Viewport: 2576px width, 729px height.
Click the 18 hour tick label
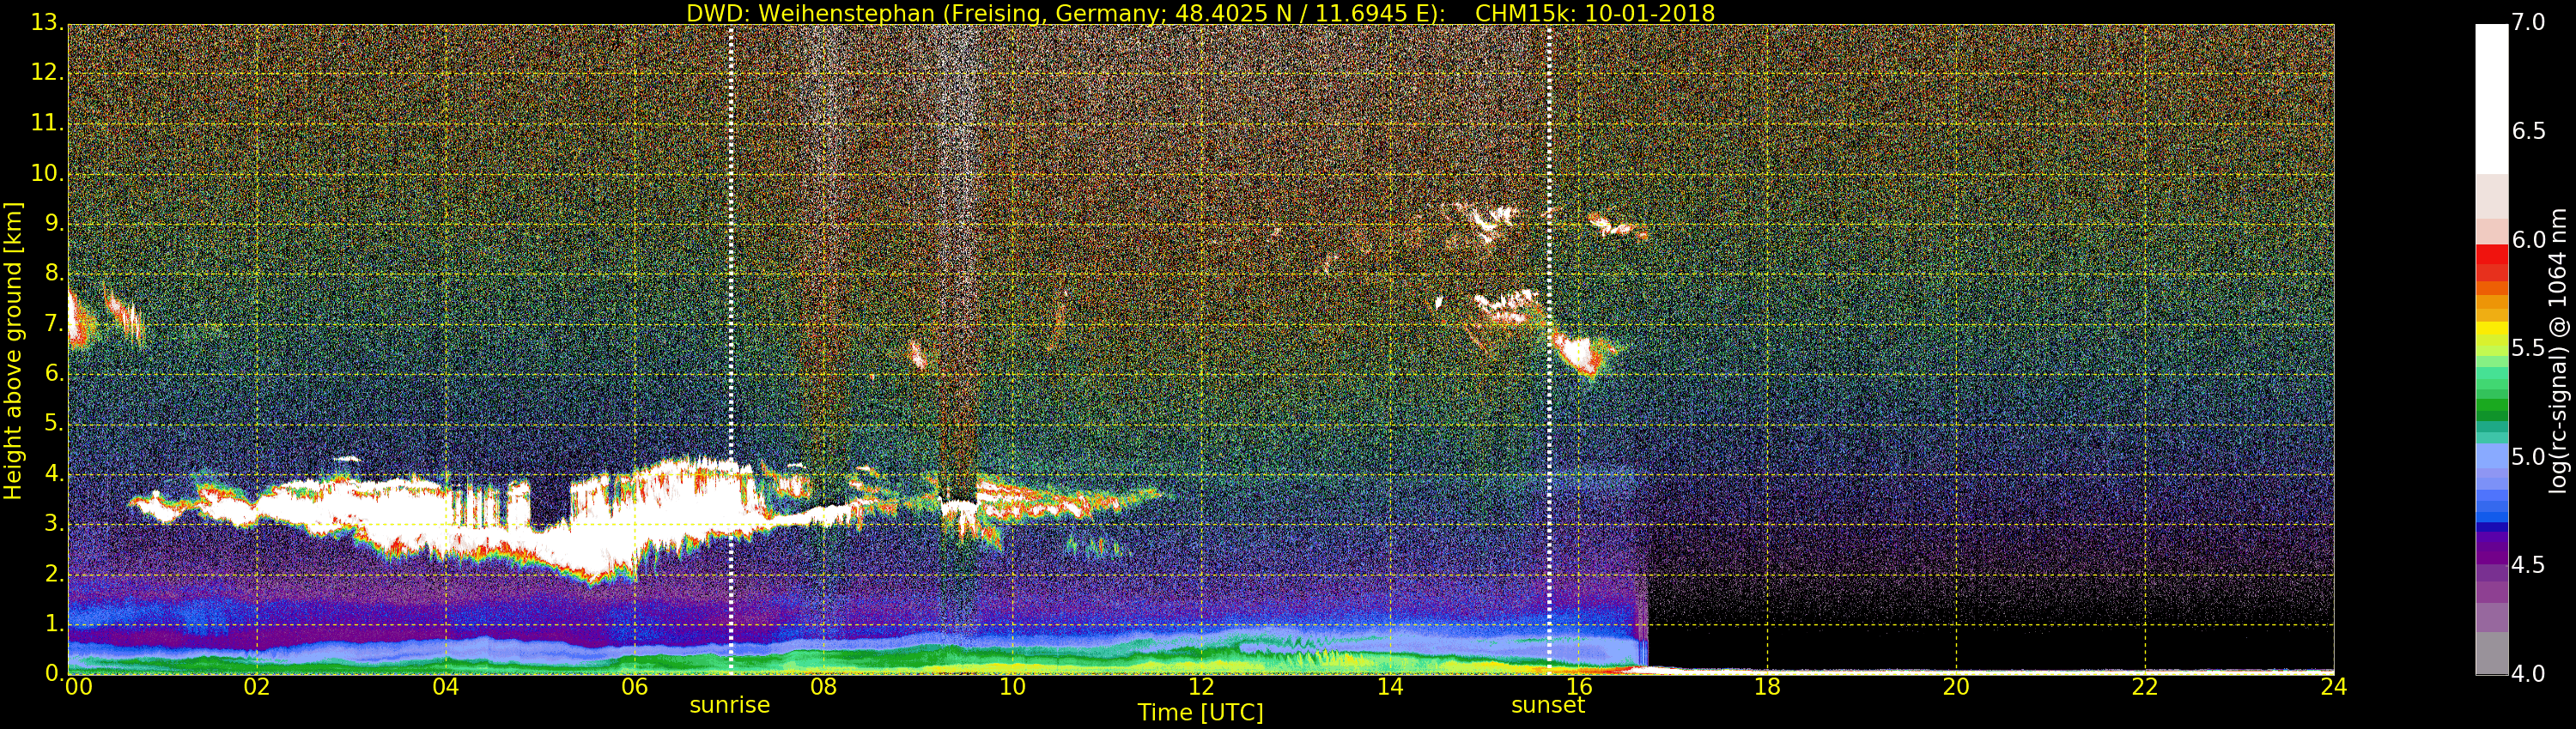(x=1767, y=686)
